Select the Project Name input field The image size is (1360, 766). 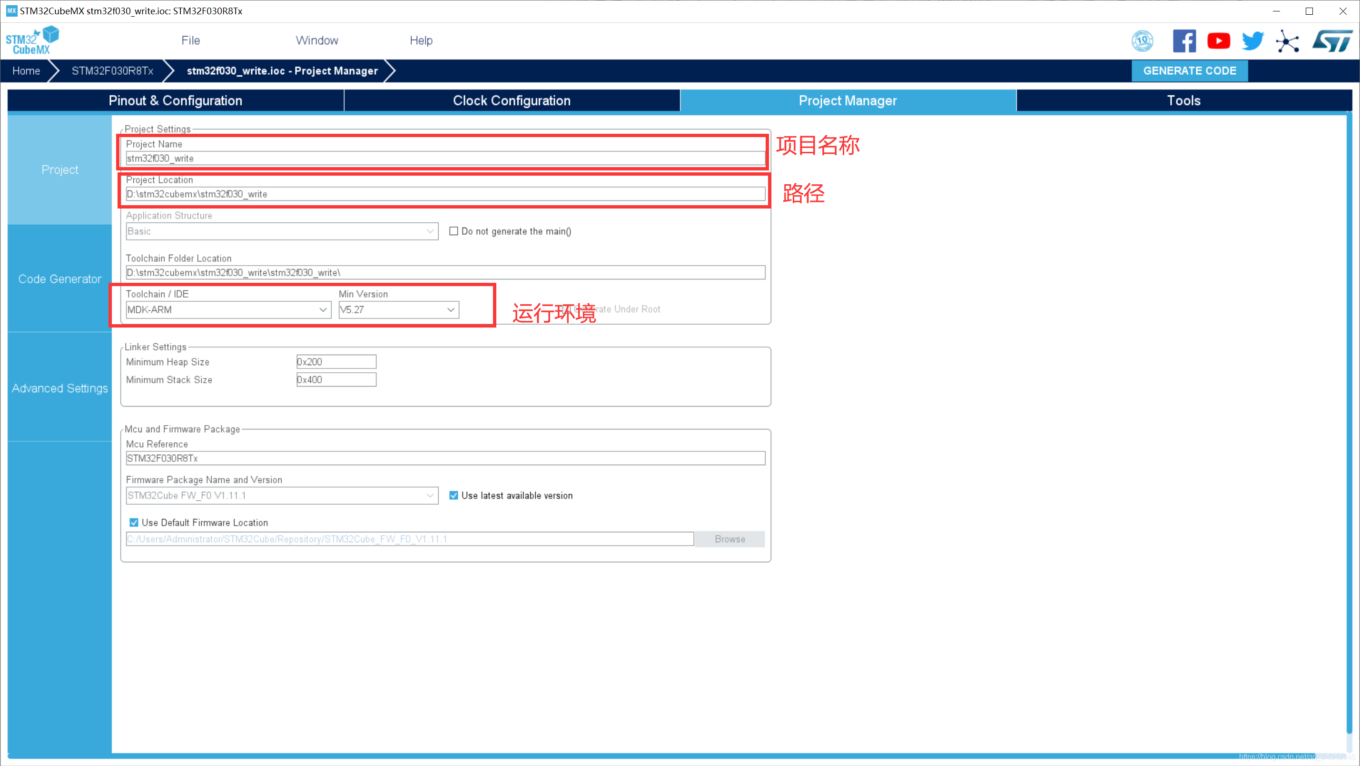pos(445,158)
